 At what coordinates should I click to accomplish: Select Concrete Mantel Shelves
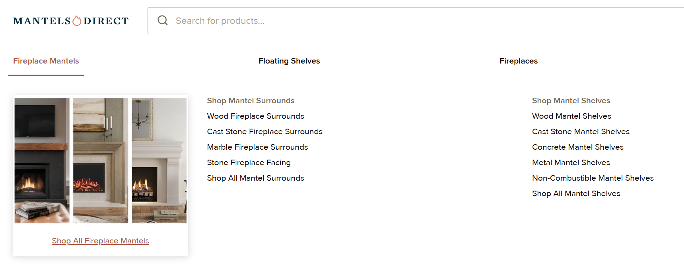577,147
